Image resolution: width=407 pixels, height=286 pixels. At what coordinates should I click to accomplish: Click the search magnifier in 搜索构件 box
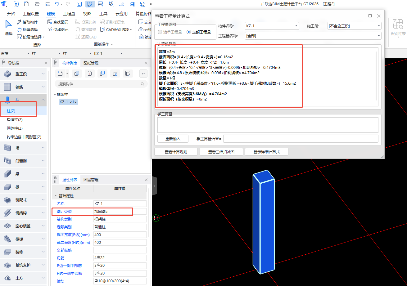click(142, 84)
